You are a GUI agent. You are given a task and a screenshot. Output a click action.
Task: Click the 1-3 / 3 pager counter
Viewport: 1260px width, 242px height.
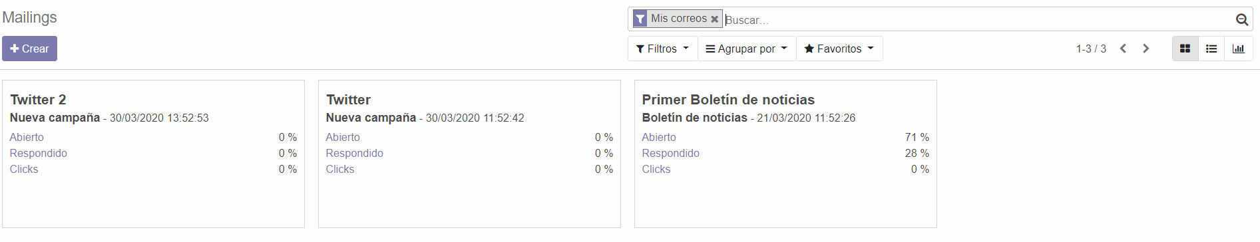click(x=1091, y=49)
